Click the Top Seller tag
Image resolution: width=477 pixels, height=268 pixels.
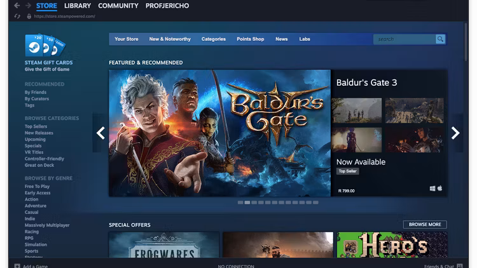tap(347, 171)
